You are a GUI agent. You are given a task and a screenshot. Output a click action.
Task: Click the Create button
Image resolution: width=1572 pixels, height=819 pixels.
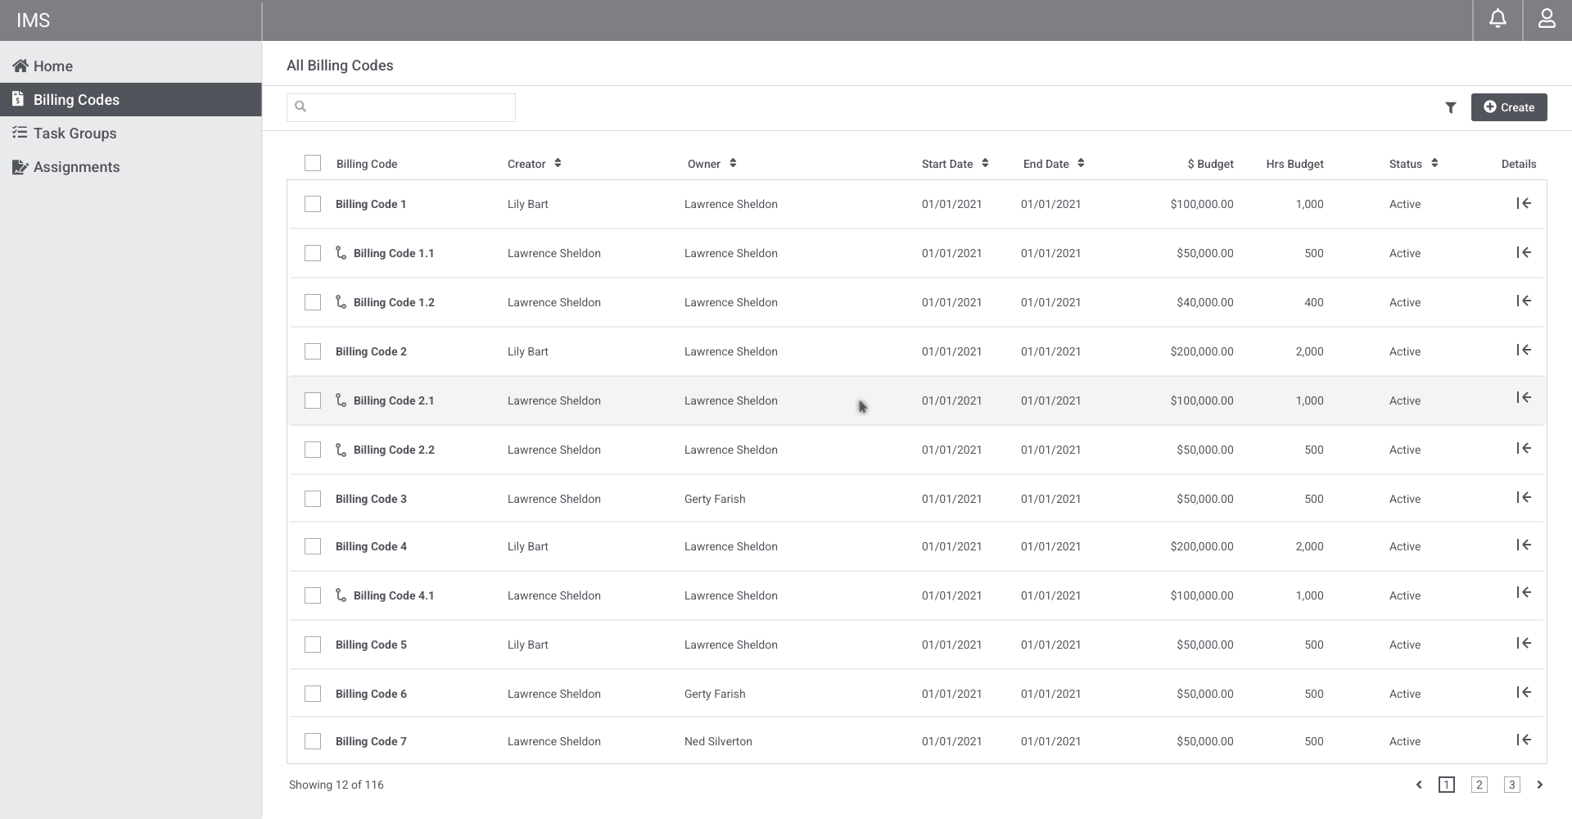tap(1508, 107)
